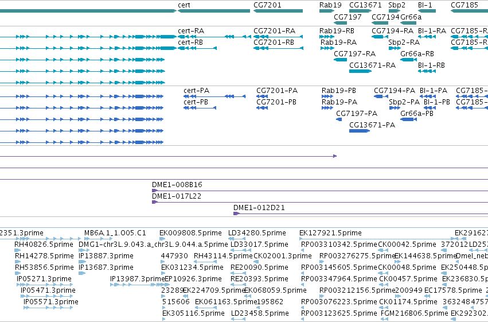Select the RE20393.5prime EST label
Viewport: 488px width, 322px height.
(259, 279)
